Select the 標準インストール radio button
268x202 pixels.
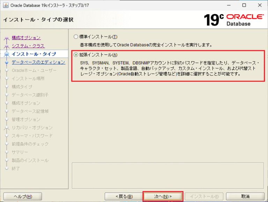click(x=76, y=37)
